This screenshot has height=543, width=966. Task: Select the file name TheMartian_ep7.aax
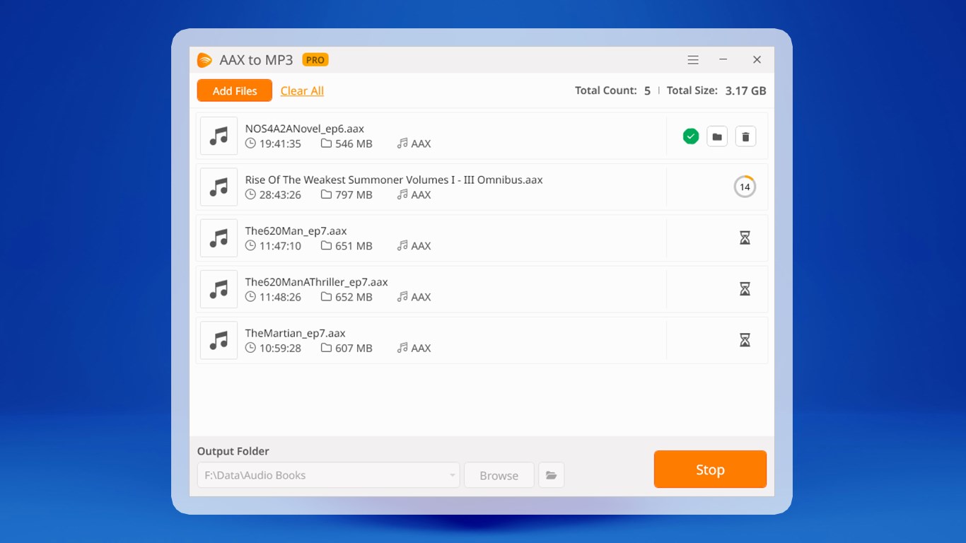pos(296,333)
